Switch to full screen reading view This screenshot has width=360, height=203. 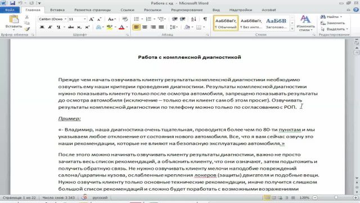(274, 197)
